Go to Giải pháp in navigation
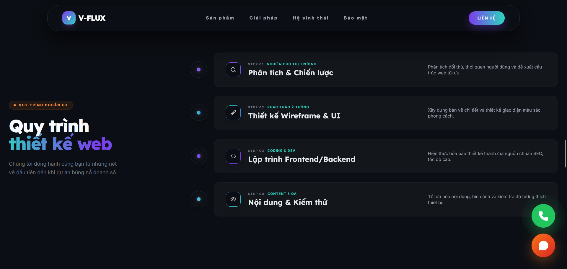Viewport: 567px width, 269px height. pos(263,18)
